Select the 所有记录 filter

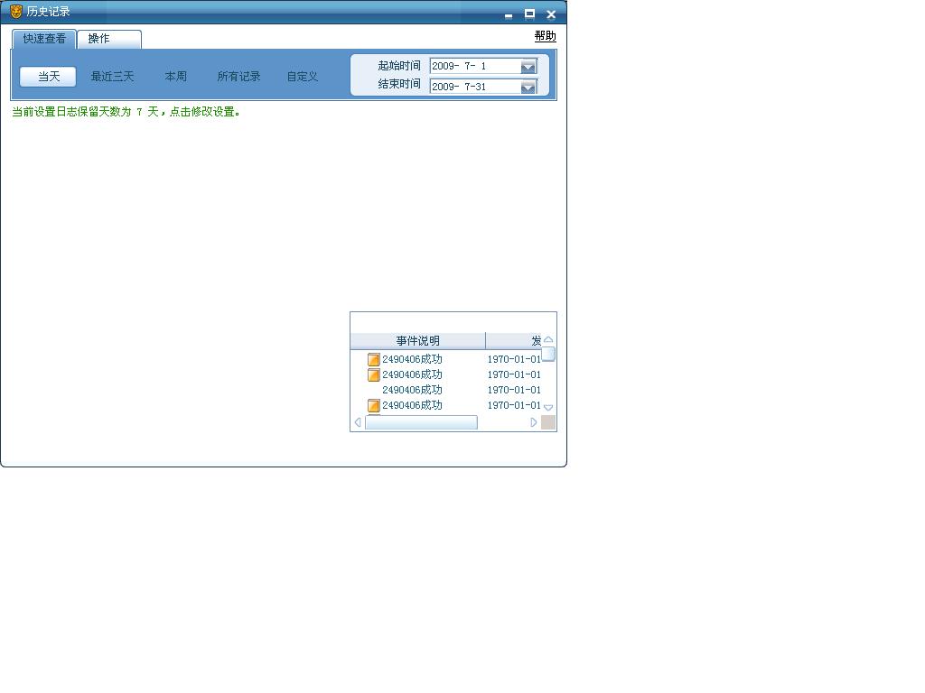[238, 77]
